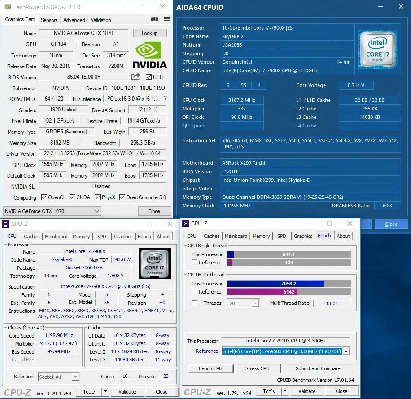The height and width of the screenshot is (399, 411).
Task: Click the Driver Version field in GPU-Z
Action: click(x=102, y=153)
